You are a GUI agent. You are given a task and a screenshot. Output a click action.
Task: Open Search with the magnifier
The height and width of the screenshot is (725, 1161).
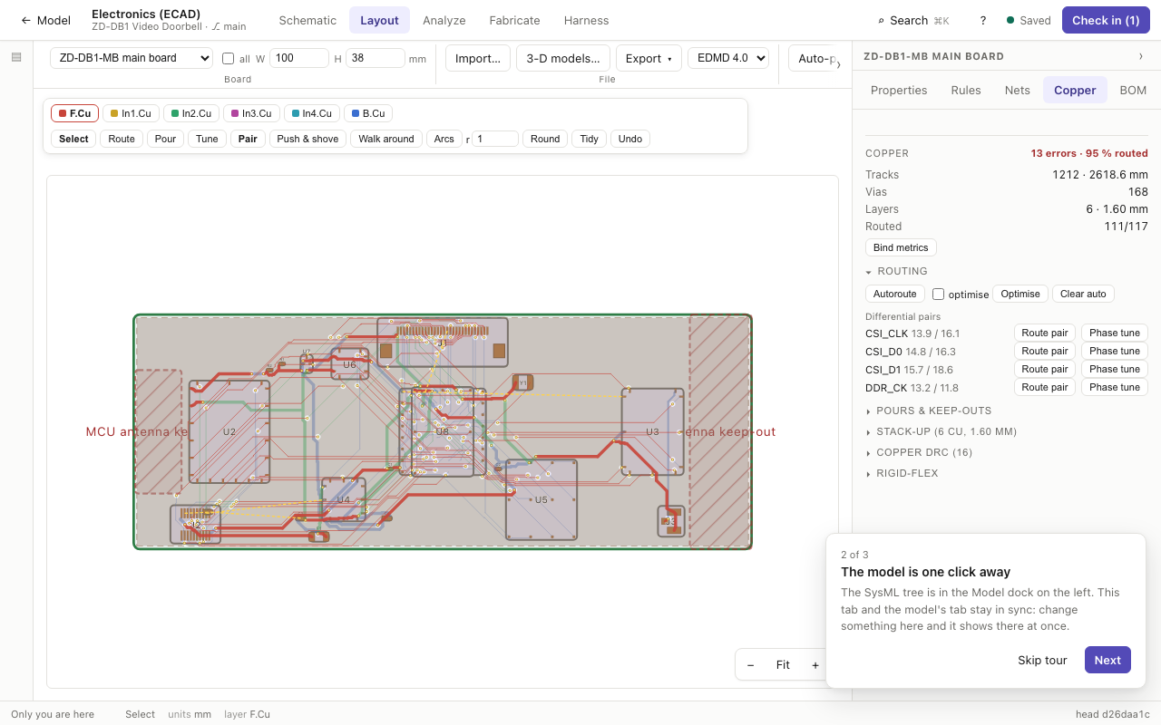point(913,20)
